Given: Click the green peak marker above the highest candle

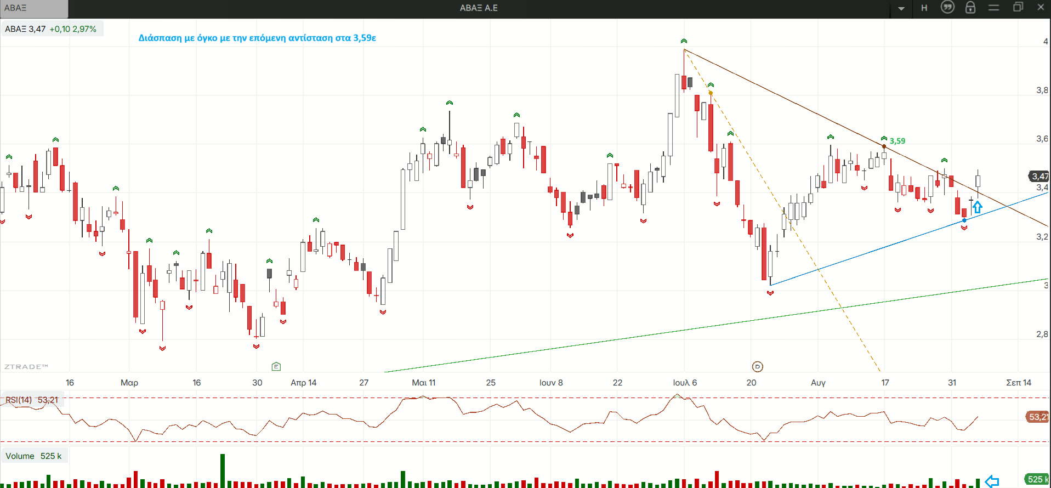Looking at the screenshot, I should (x=684, y=41).
